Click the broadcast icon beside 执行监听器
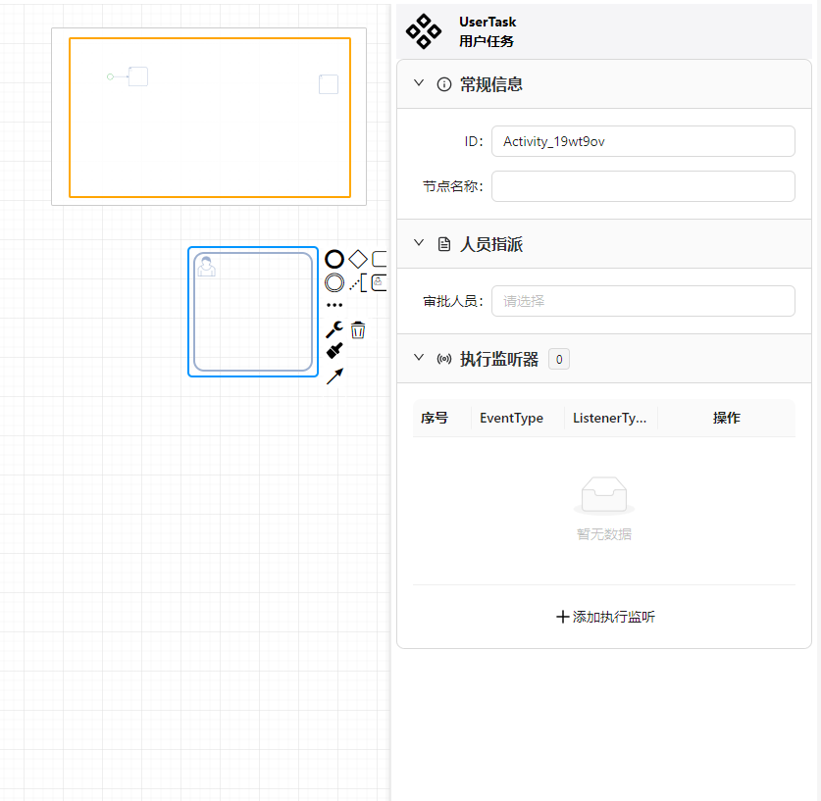821x801 pixels. [x=444, y=359]
